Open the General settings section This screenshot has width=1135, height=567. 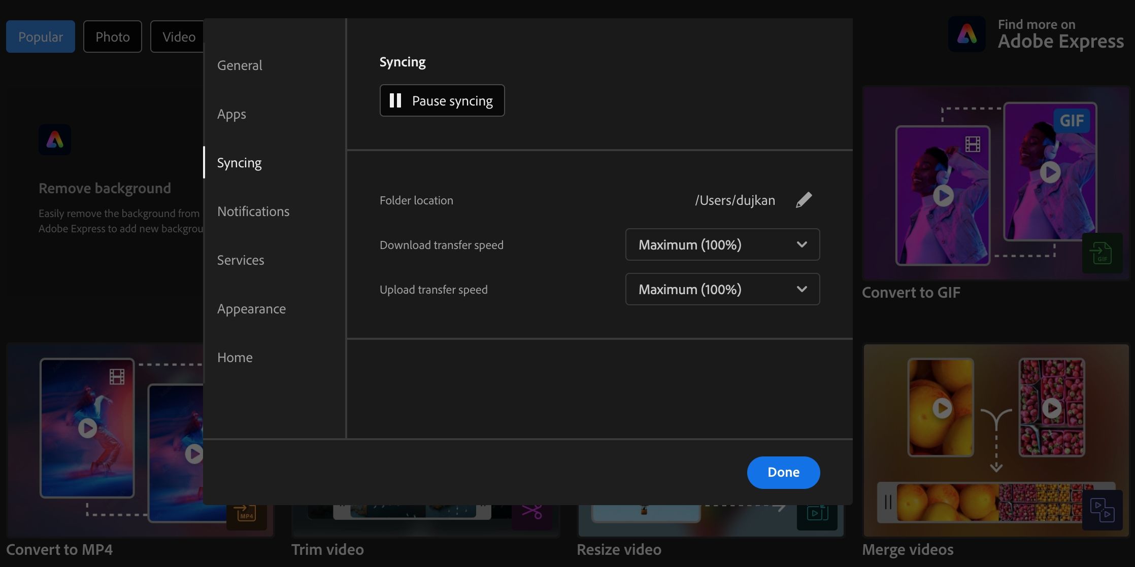point(240,65)
